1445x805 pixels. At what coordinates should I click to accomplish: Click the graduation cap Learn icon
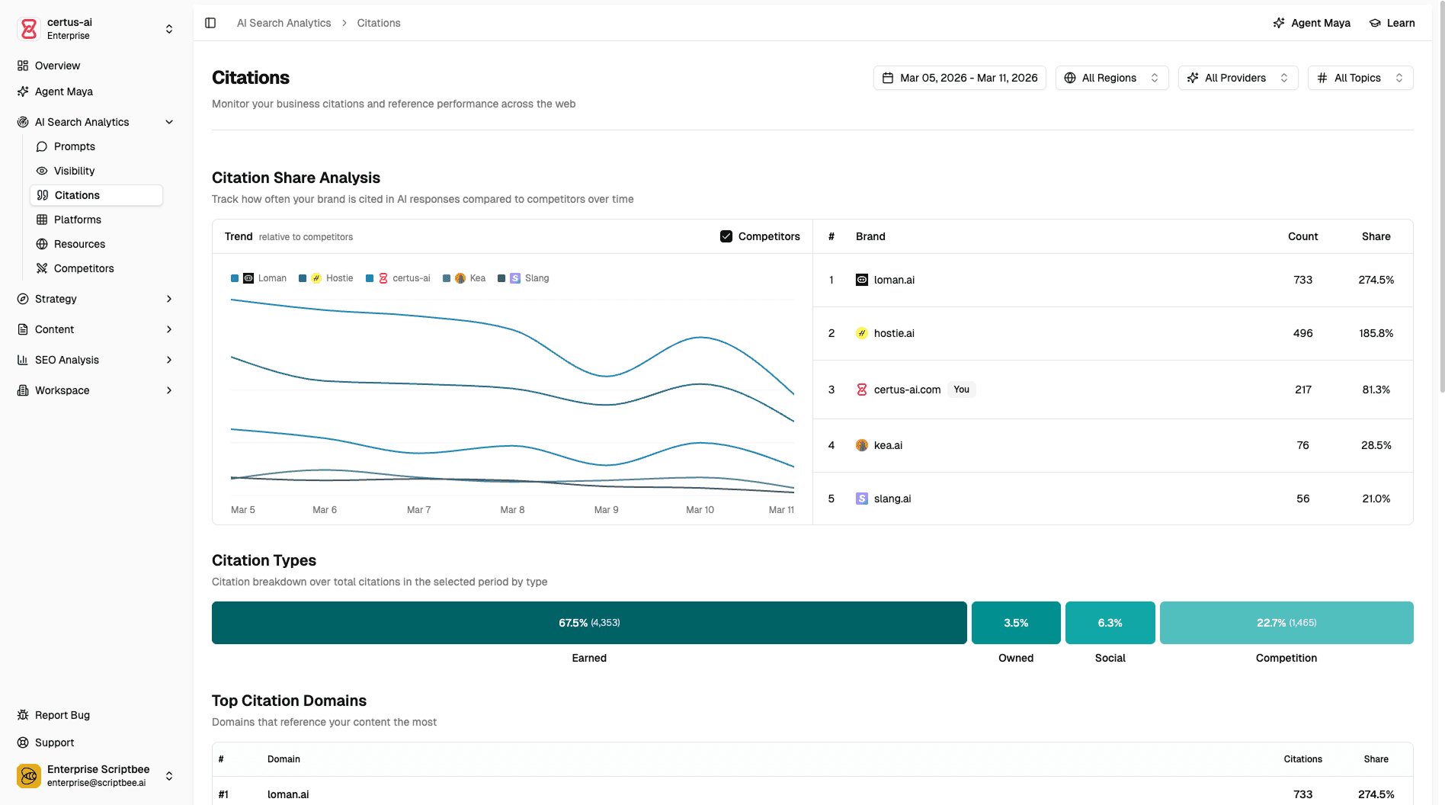coord(1375,23)
